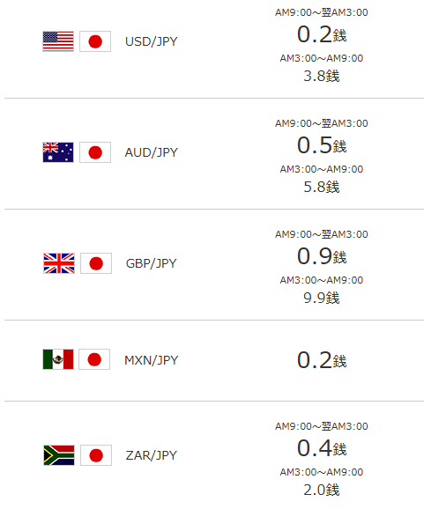Click the Mexican flag icon
The width and height of the screenshot is (424, 509).
pyautogui.click(x=58, y=359)
